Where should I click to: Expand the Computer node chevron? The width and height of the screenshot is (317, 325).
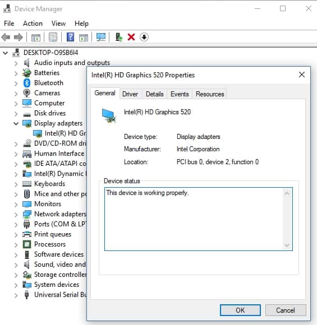[x=16, y=104]
